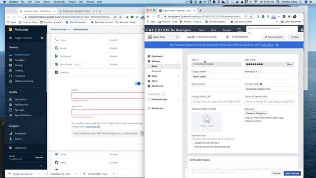Screen dimensions: 316x178
Task: Toggle the In development status switch
Action: point(227,37)
